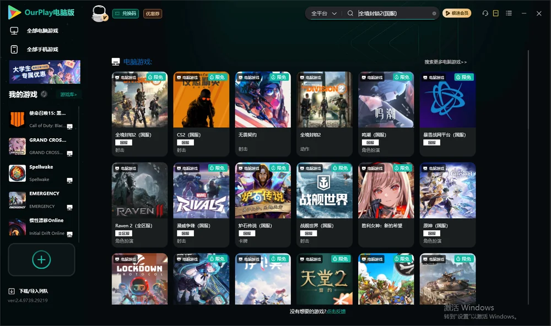Screen dimensions: 551x326
Task: Click the OurPlay logo icon
Action: (14, 12)
